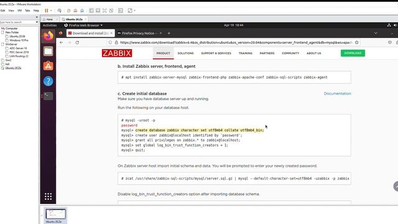Select Ubuntu 20.Za in the library tree
The width and height of the screenshot is (398, 224).
pos(13,68)
